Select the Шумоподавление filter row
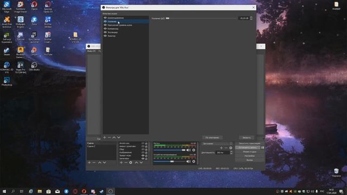The image size is (347, 195). pyautogui.click(x=126, y=18)
